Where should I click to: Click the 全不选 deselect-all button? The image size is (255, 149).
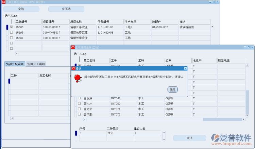66,9
